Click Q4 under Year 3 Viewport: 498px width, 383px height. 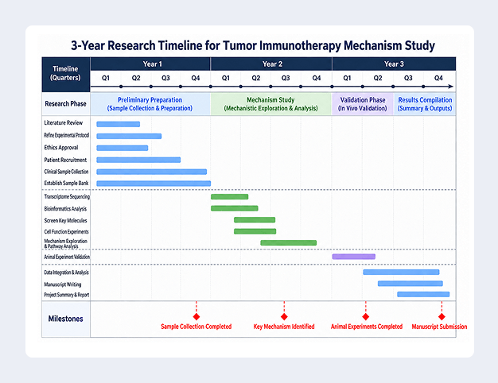(x=438, y=78)
